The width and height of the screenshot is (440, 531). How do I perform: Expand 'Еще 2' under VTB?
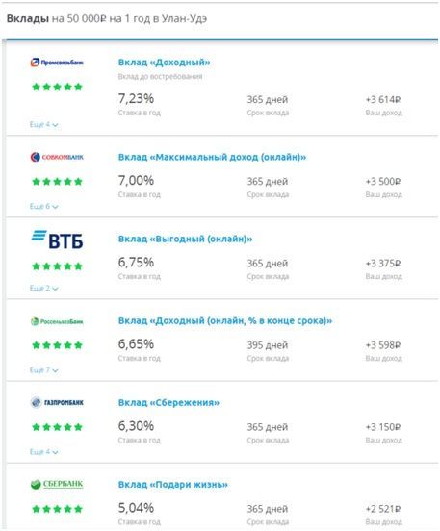click(x=43, y=289)
